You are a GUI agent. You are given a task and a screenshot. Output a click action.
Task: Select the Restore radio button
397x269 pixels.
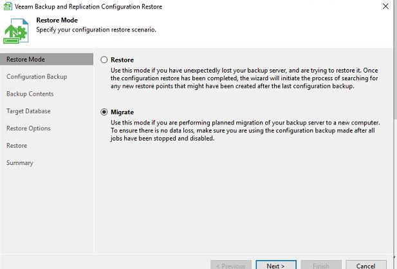(104, 60)
